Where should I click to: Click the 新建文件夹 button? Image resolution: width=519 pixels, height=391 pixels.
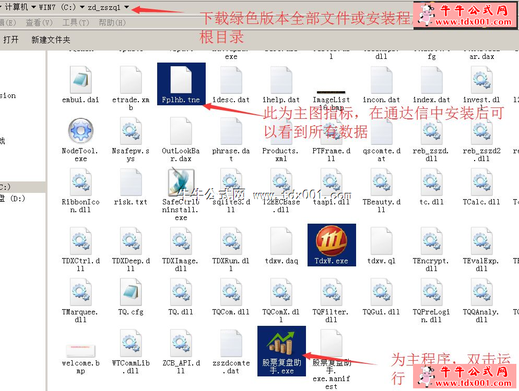(51, 40)
